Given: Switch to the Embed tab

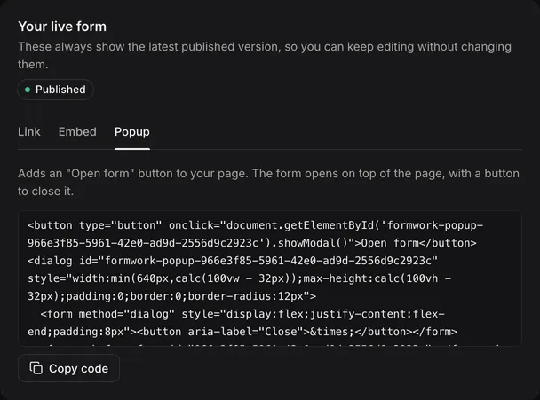Looking at the screenshot, I should [x=77, y=132].
